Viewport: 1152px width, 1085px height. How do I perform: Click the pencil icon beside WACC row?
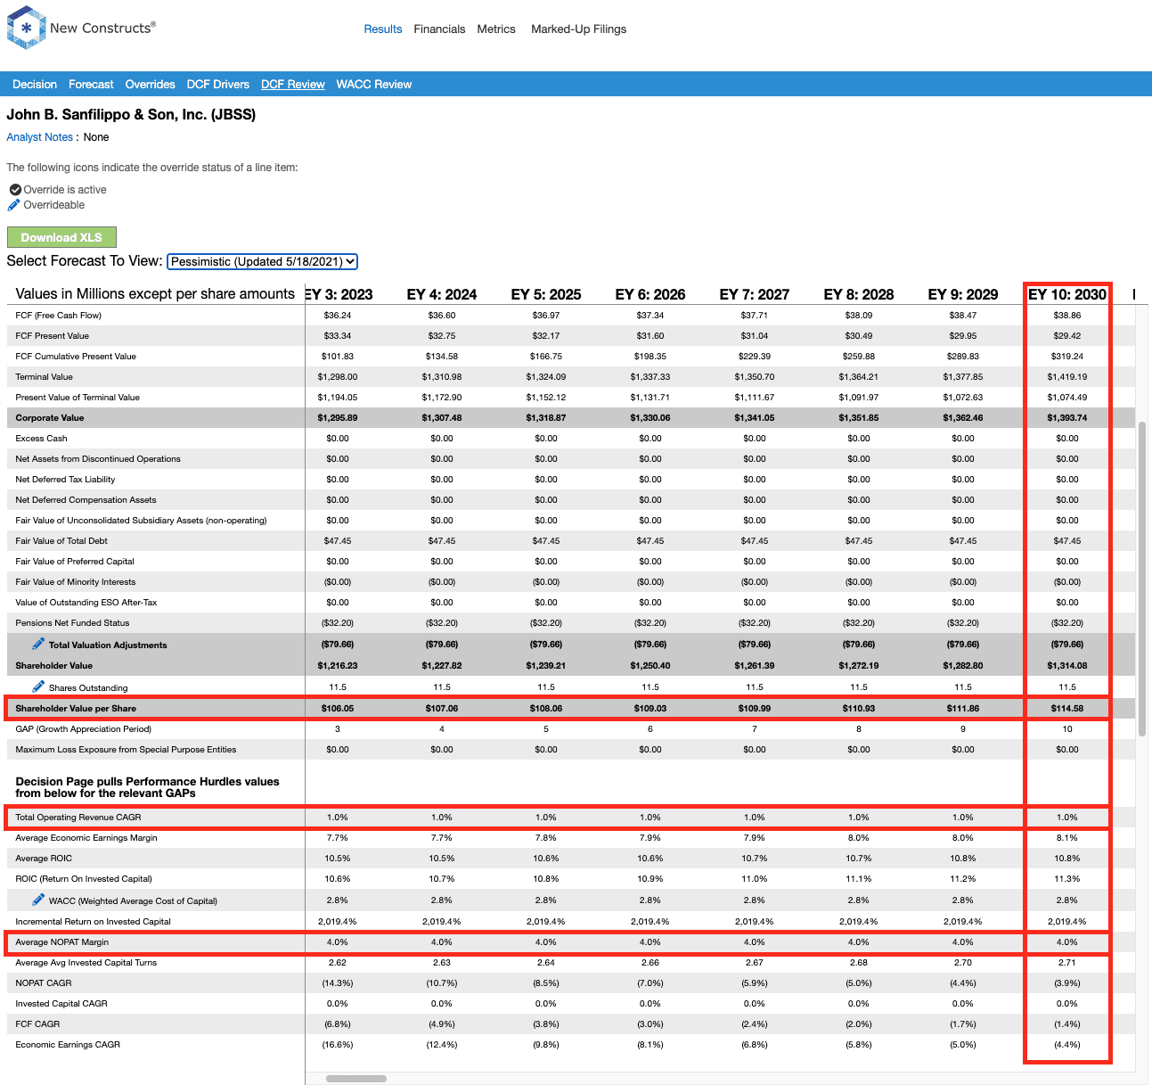tap(38, 900)
